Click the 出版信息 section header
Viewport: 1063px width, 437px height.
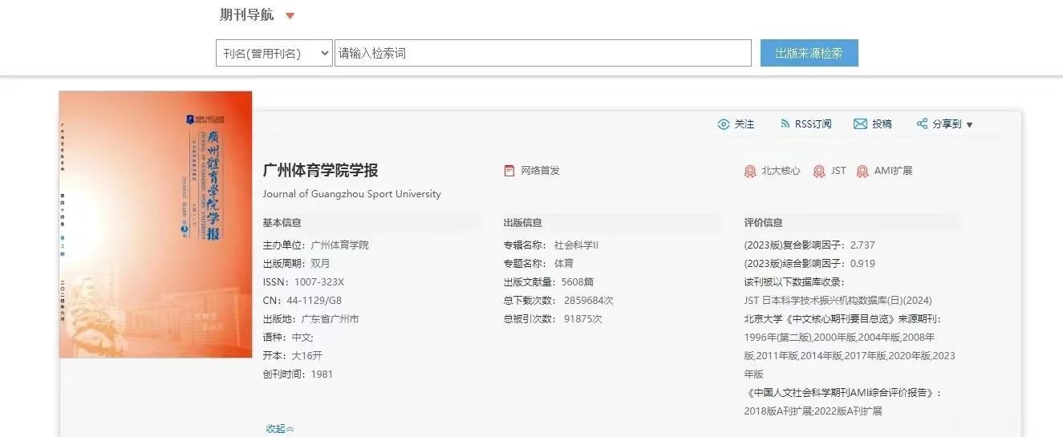point(522,223)
